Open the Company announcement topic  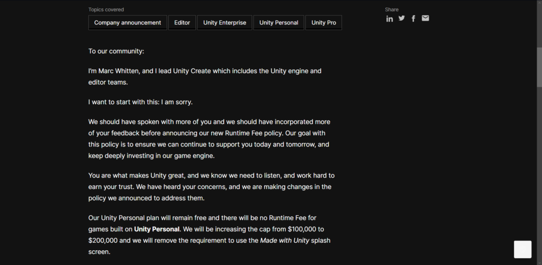(128, 23)
